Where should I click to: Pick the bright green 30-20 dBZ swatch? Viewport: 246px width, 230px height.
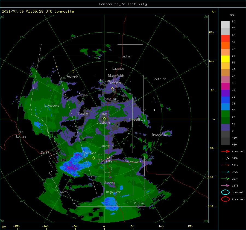(225, 113)
